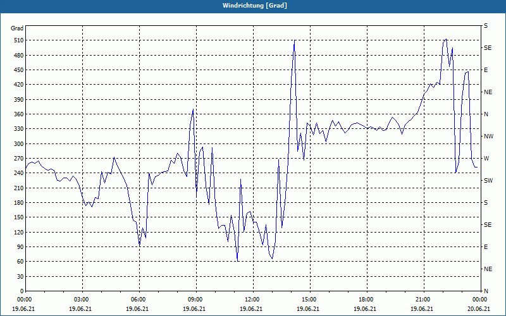Select the 120 y-axis tick value
Screen dimensions: 506x316
click(x=19, y=232)
